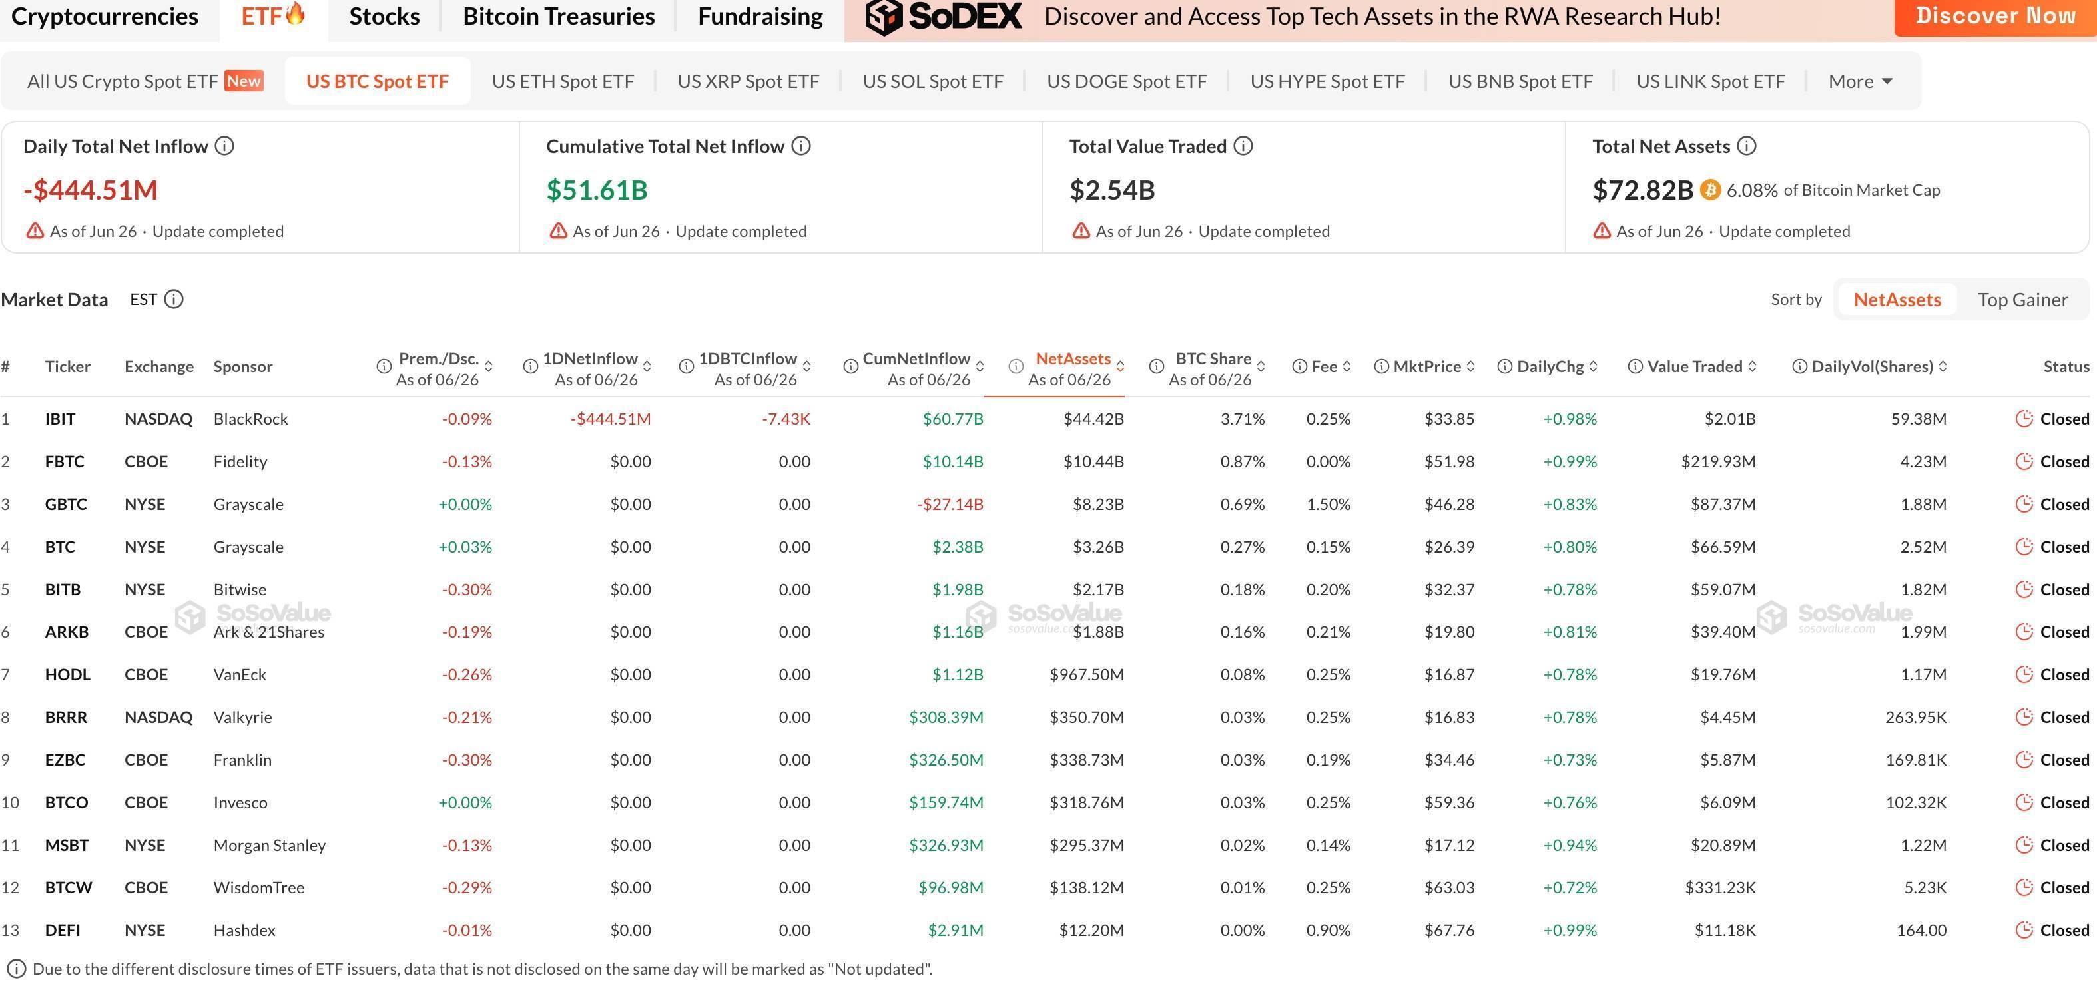
Task: Select US DOGE Spot ETF tab
Action: coord(1127,81)
